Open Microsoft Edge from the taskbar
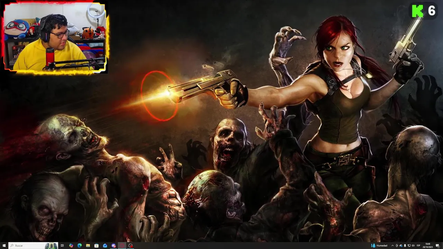The height and width of the screenshot is (249, 443). coord(80,246)
